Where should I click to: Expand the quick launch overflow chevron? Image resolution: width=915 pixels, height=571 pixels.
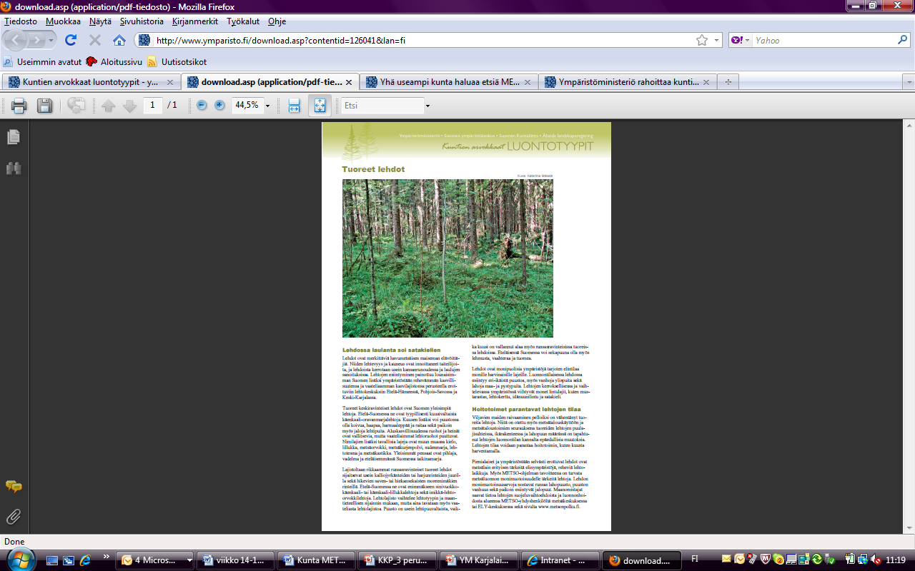coord(107,556)
